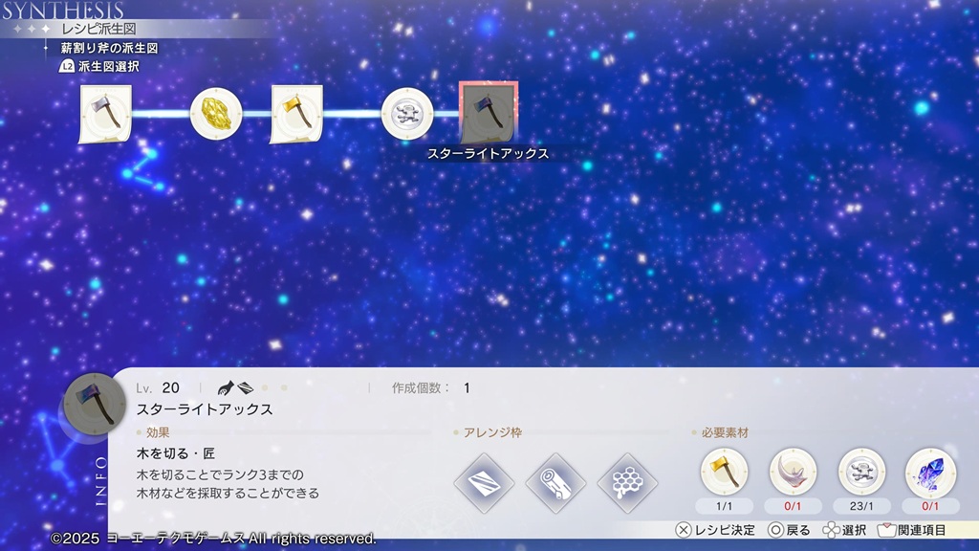Click the gold ore material node
This screenshot has width=979, height=551.
tap(216, 114)
